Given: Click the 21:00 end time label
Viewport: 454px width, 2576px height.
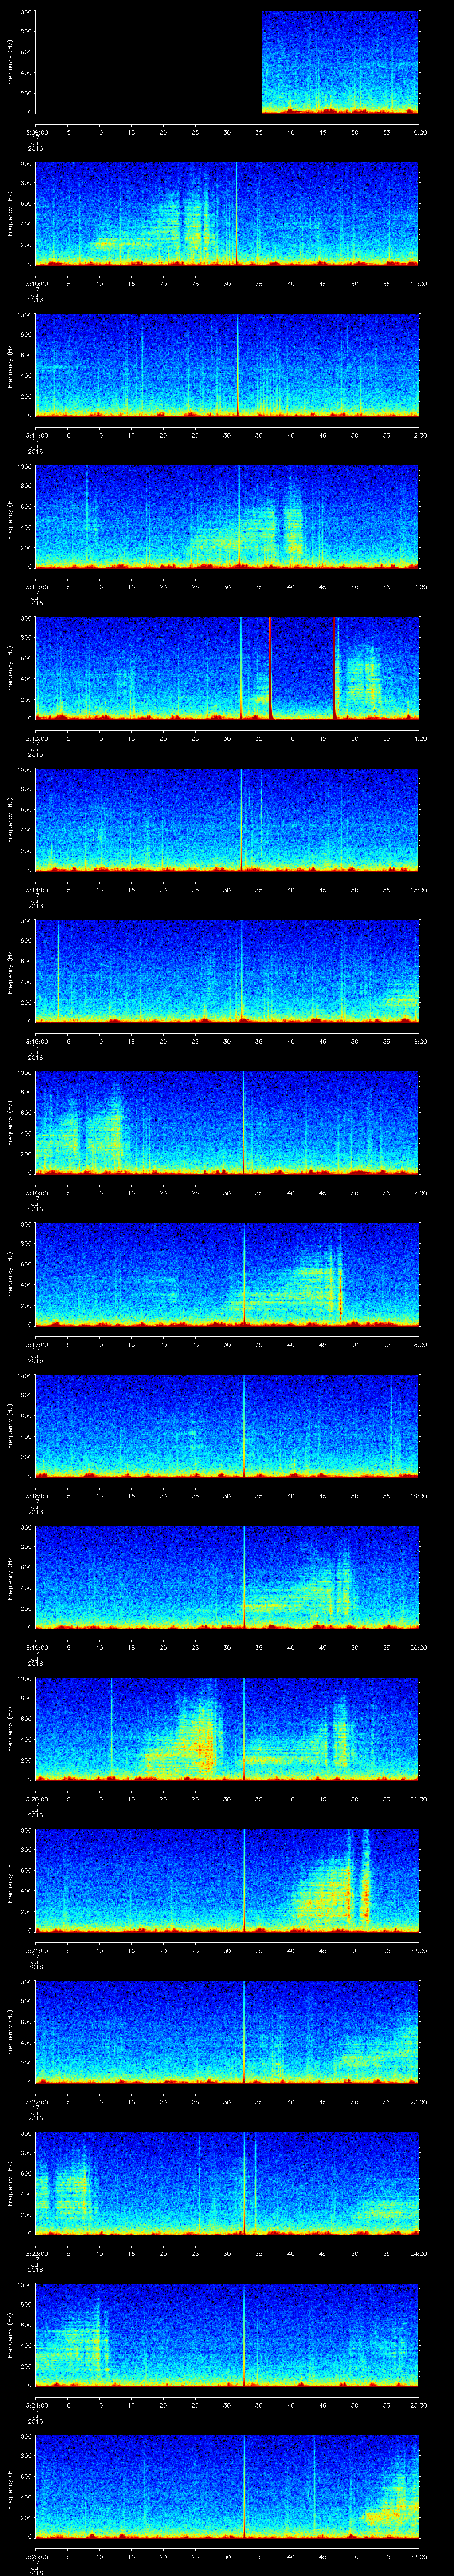Looking at the screenshot, I should (418, 1799).
